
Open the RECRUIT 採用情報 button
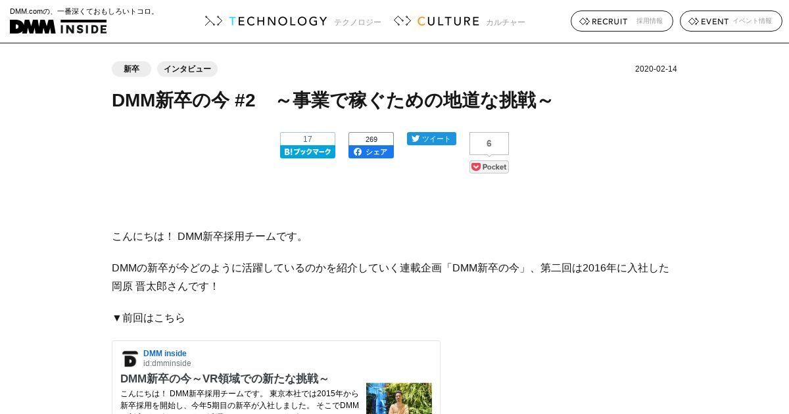622,21
